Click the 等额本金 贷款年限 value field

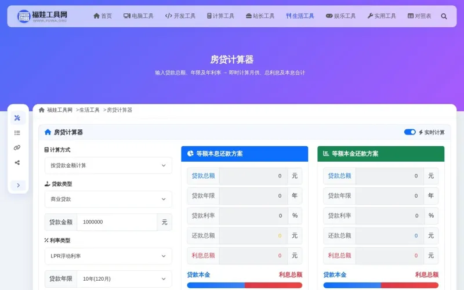[x=389, y=195]
